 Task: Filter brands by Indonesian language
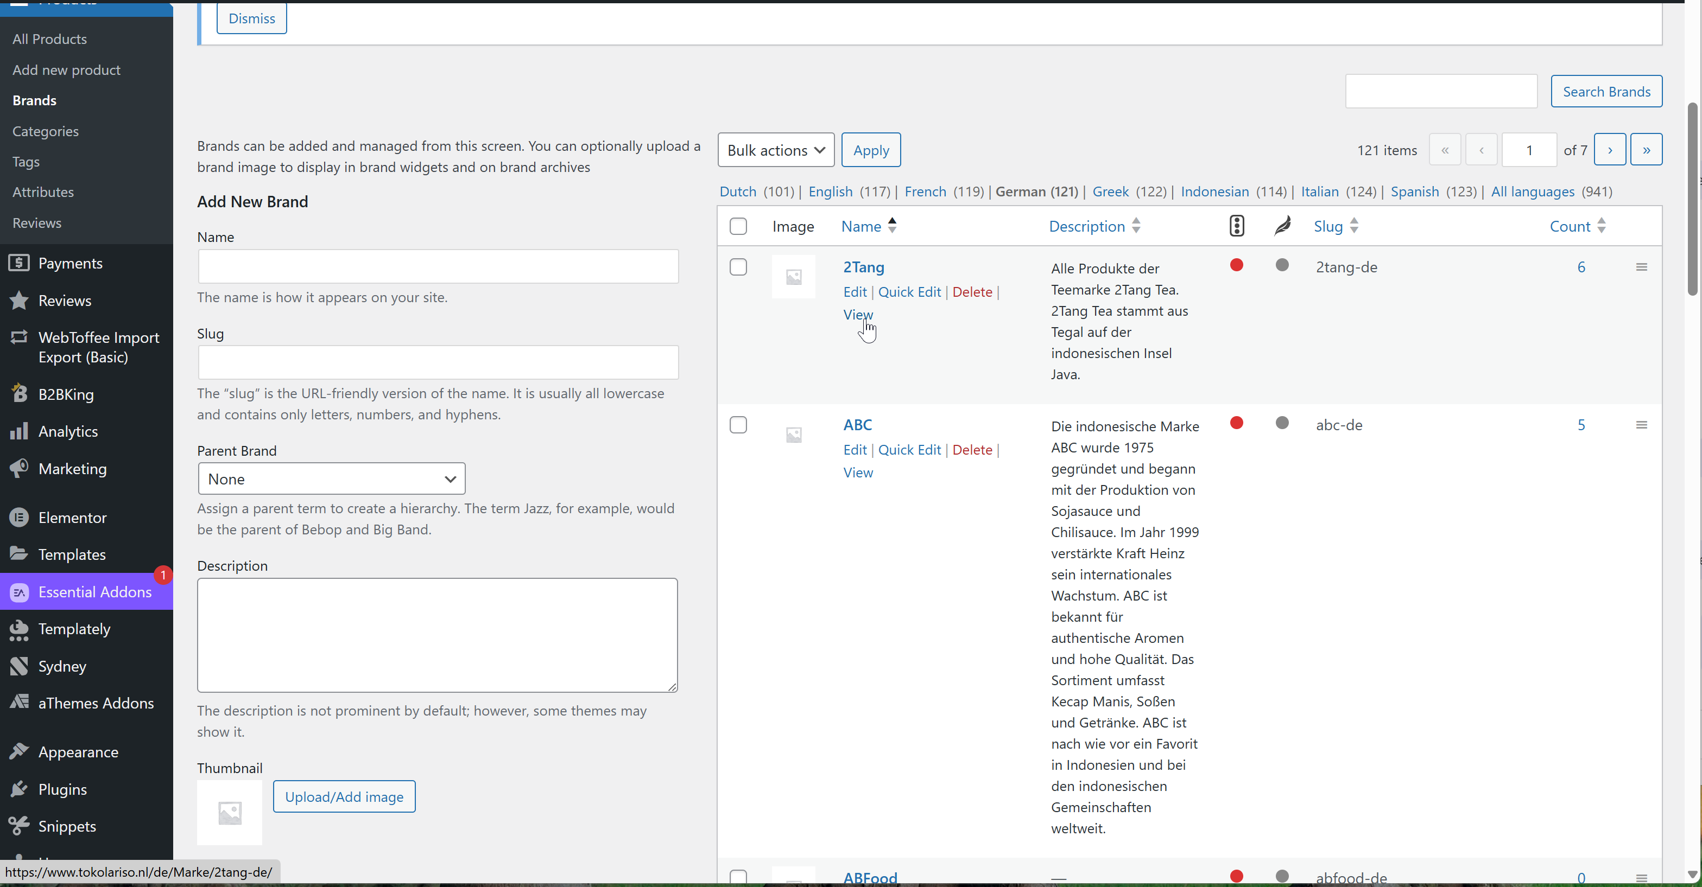(x=1214, y=192)
